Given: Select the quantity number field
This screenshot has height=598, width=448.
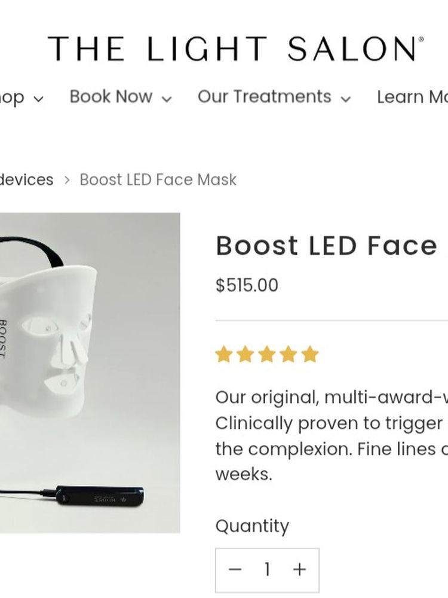Looking at the screenshot, I should 267,569.
